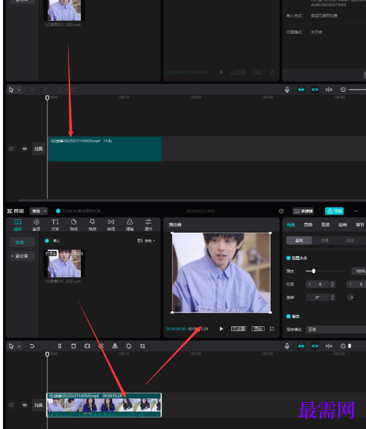Viewport: 366px width, 429px height.
Task: Click the 导入 import button
Action: pos(54,240)
